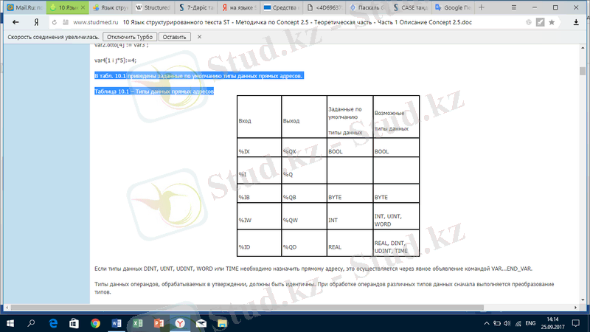Open the network tray icon
The height and width of the screenshot is (332, 590).
pyautogui.click(x=518, y=323)
